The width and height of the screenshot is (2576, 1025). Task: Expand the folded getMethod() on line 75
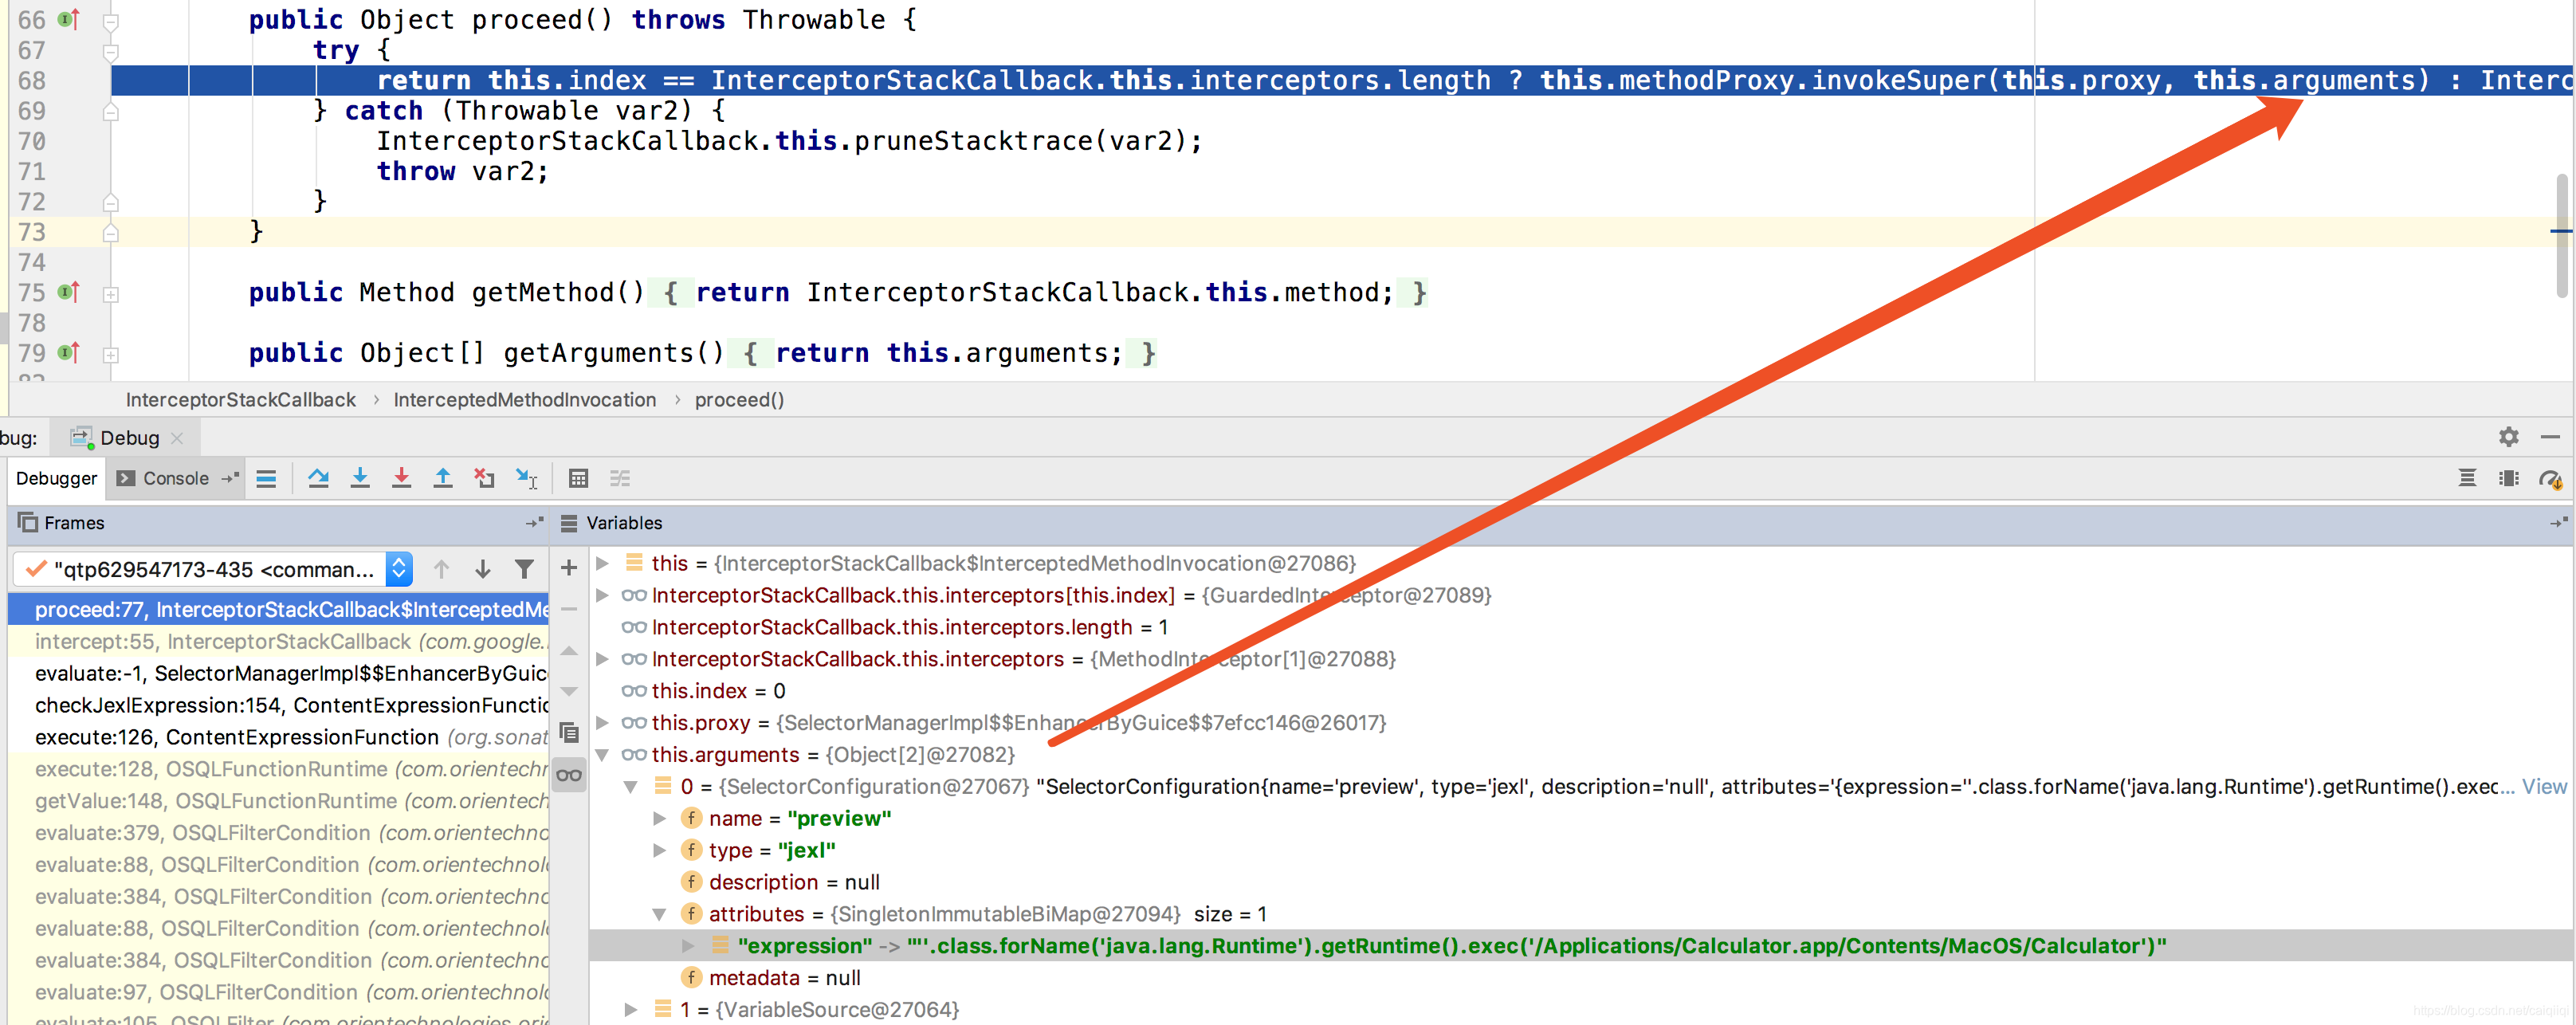tap(111, 294)
